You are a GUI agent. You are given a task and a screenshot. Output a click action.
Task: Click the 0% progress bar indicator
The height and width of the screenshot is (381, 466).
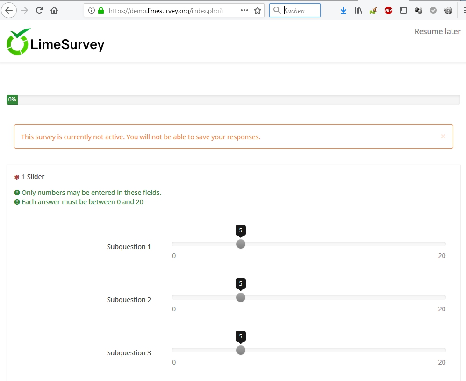pos(12,100)
